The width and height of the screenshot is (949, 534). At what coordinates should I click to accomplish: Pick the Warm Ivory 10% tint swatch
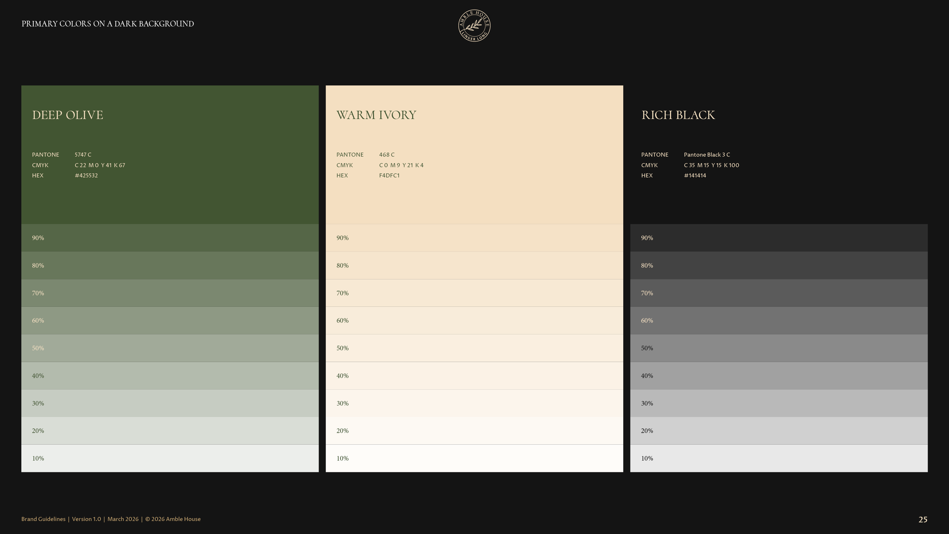474,458
